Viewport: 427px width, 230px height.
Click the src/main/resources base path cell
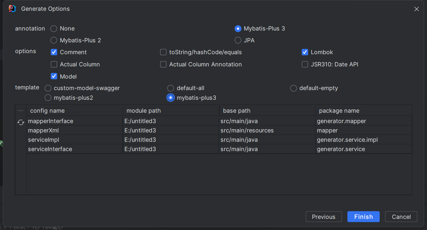267,130
